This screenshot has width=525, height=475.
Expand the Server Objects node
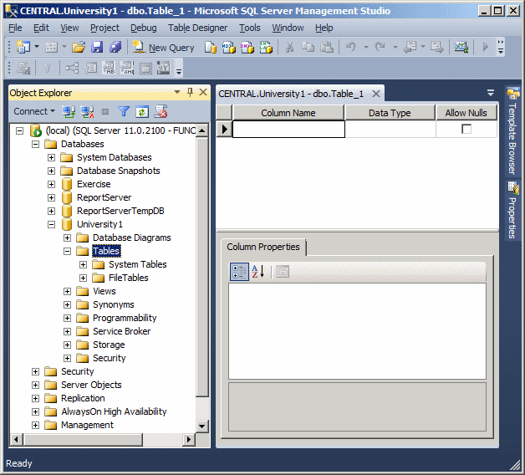coord(35,386)
